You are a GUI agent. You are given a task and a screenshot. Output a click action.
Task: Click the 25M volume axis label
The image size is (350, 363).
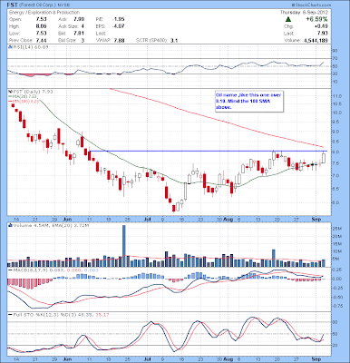pyautogui.click(x=338, y=229)
